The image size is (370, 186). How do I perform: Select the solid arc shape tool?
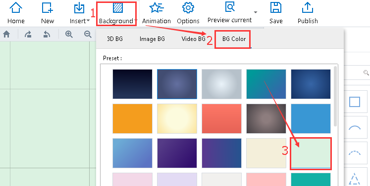[x=355, y=128]
